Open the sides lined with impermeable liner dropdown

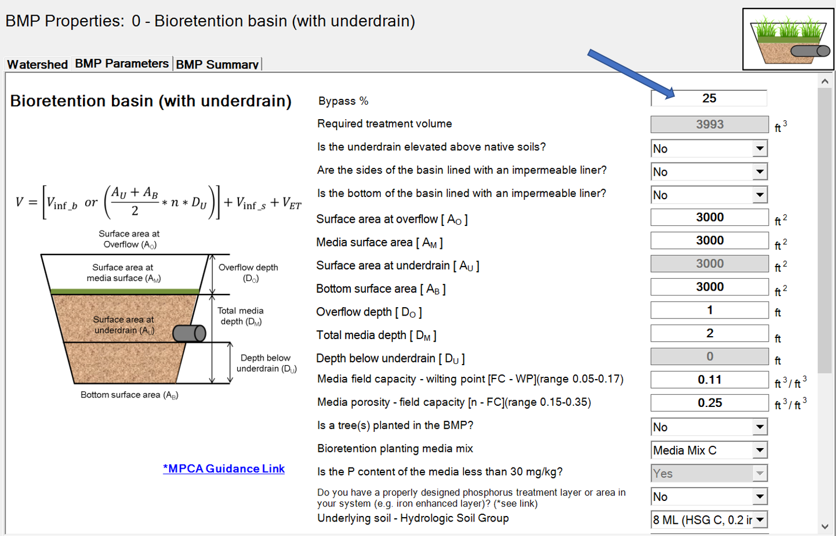pos(760,172)
